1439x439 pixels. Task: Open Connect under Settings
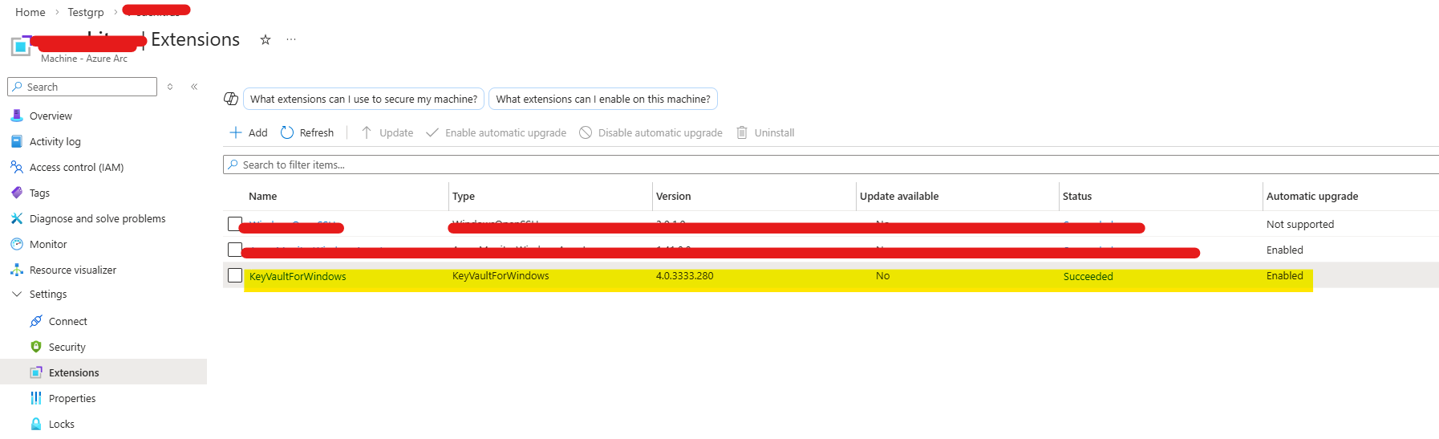67,321
